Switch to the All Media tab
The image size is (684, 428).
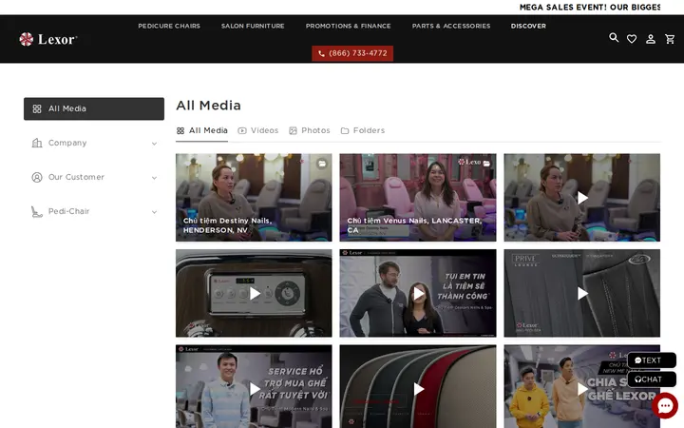click(x=202, y=130)
